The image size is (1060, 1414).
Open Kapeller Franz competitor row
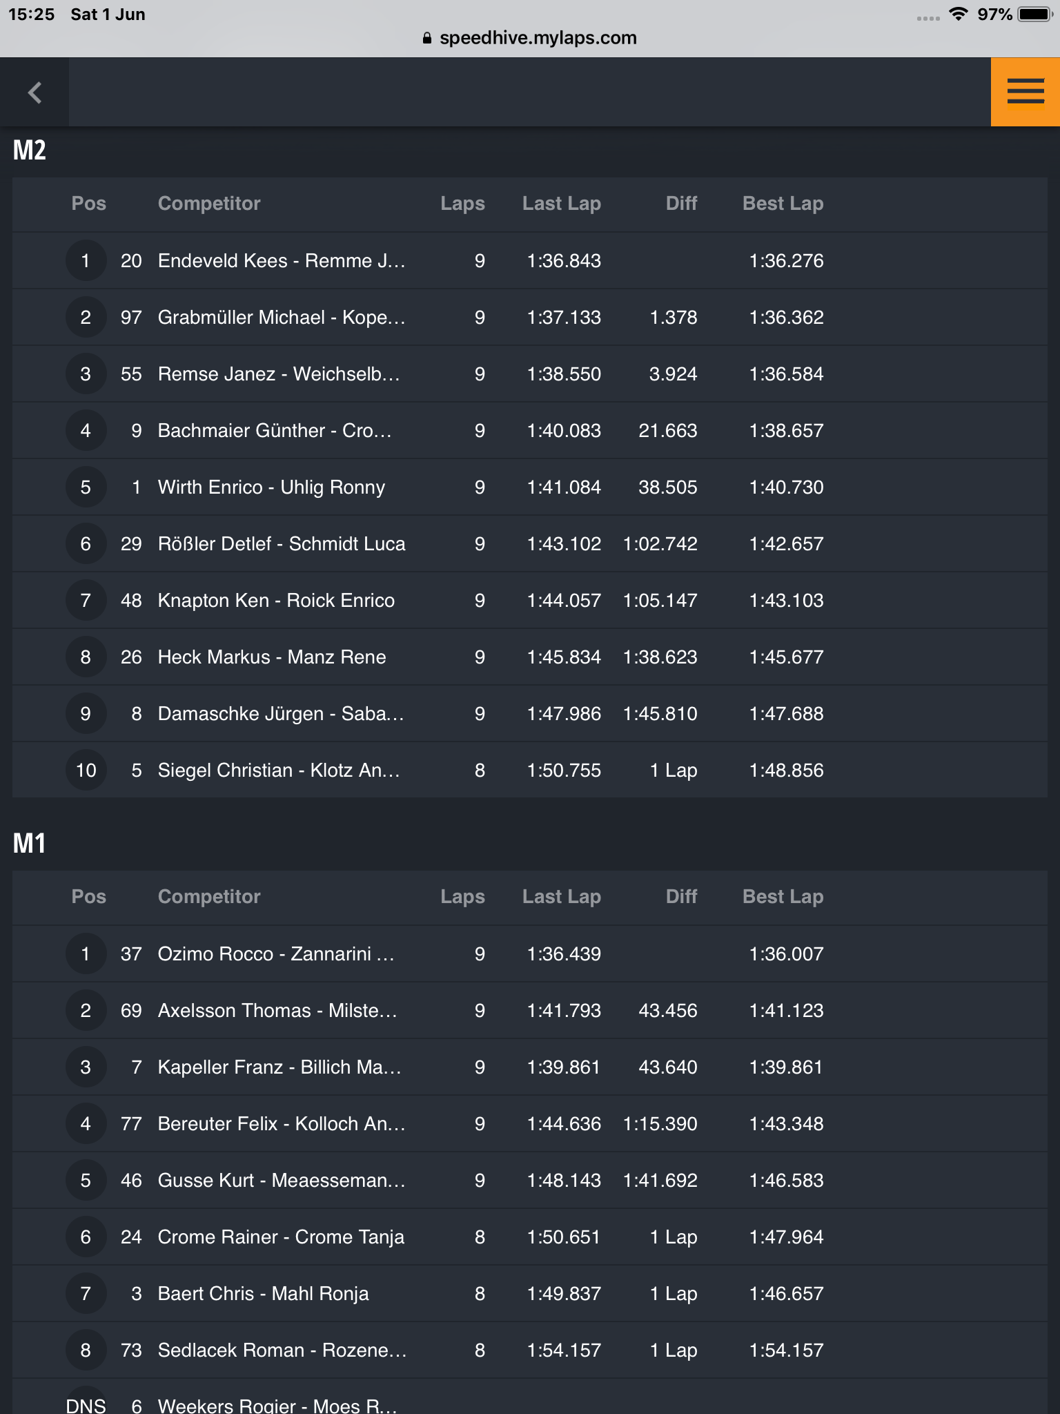pyautogui.click(x=530, y=1067)
